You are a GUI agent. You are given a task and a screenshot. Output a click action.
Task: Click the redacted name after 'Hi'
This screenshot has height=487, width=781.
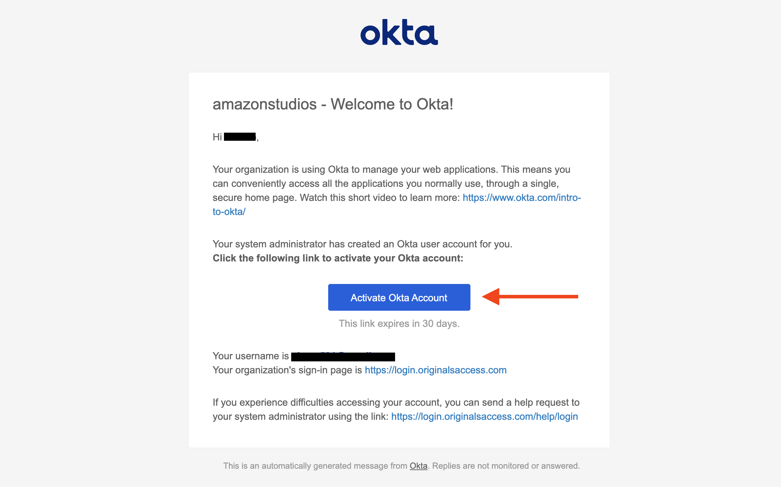pos(240,137)
